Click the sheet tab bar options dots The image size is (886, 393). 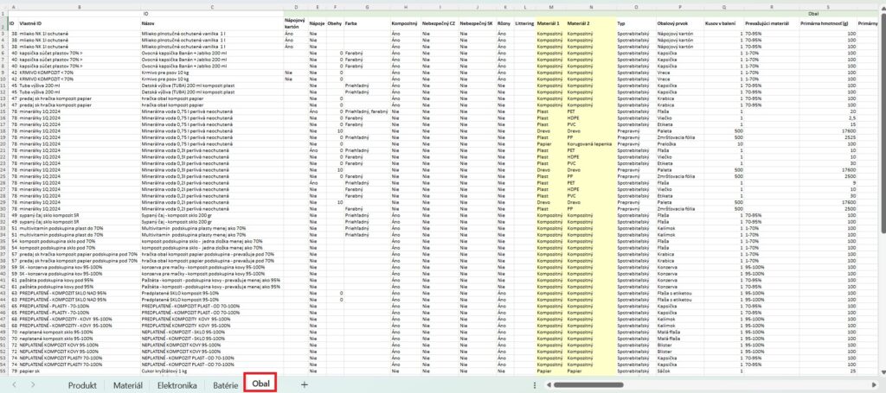click(x=536, y=384)
